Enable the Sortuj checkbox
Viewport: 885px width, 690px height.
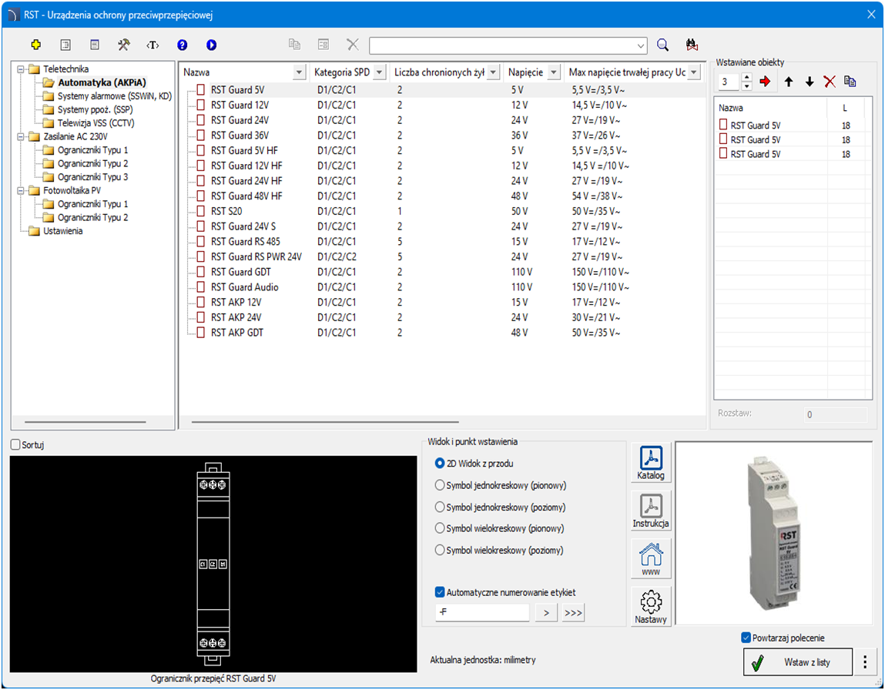(x=16, y=445)
